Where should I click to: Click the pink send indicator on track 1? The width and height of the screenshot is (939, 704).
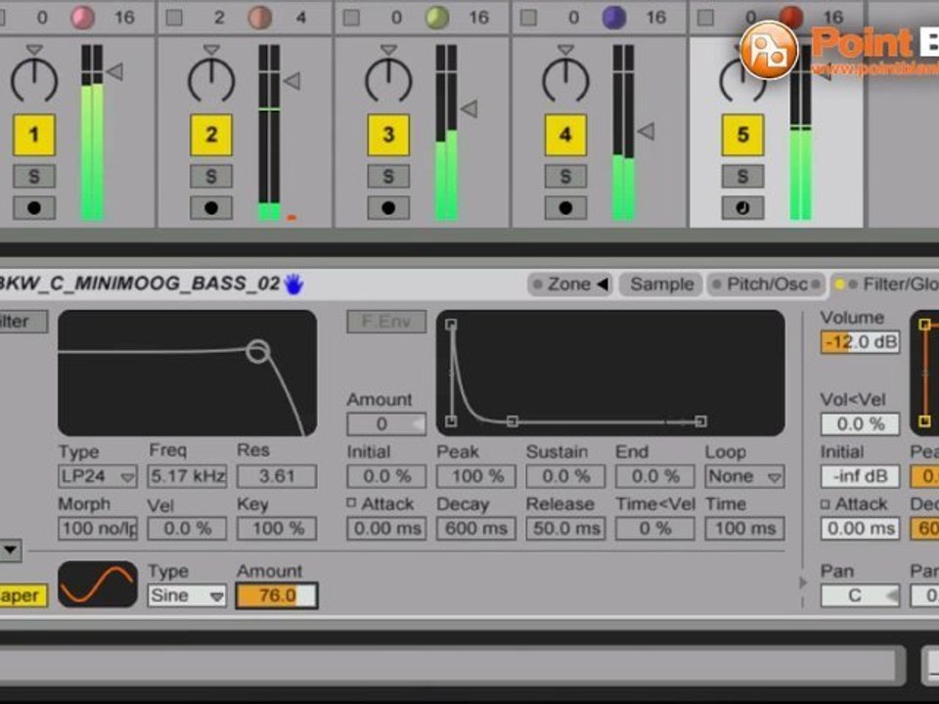(x=82, y=18)
